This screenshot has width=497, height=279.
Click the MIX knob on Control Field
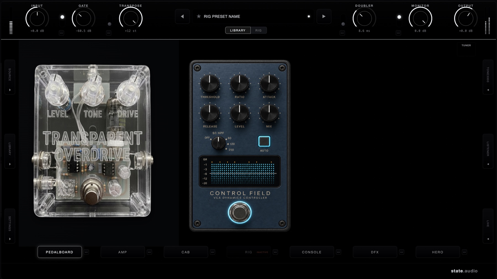[x=269, y=113]
